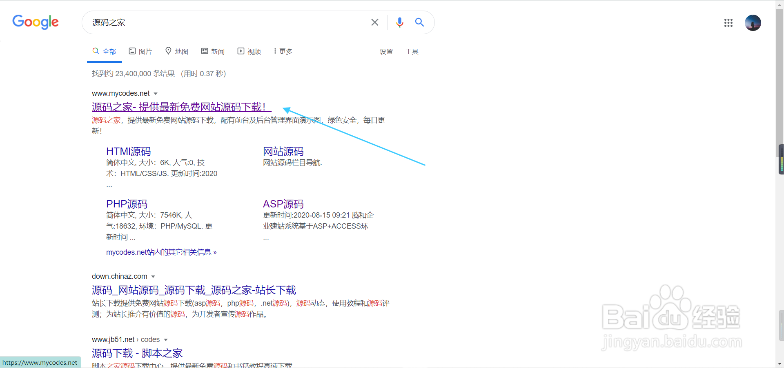Click the www.jb51.net URL text
The image size is (784, 368).
coord(113,339)
